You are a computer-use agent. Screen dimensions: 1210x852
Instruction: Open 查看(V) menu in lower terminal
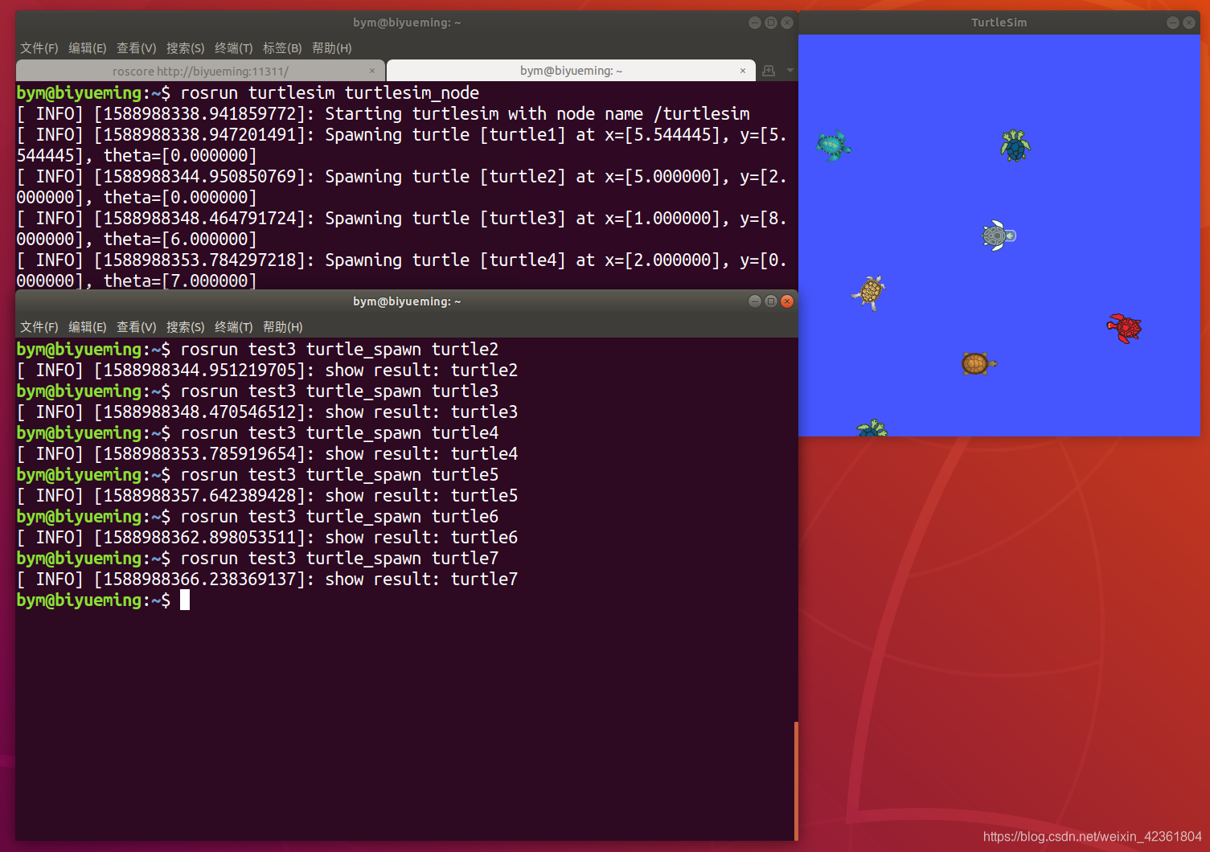[x=136, y=327]
